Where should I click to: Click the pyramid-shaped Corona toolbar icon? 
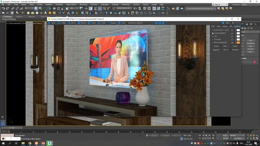tap(45, 13)
